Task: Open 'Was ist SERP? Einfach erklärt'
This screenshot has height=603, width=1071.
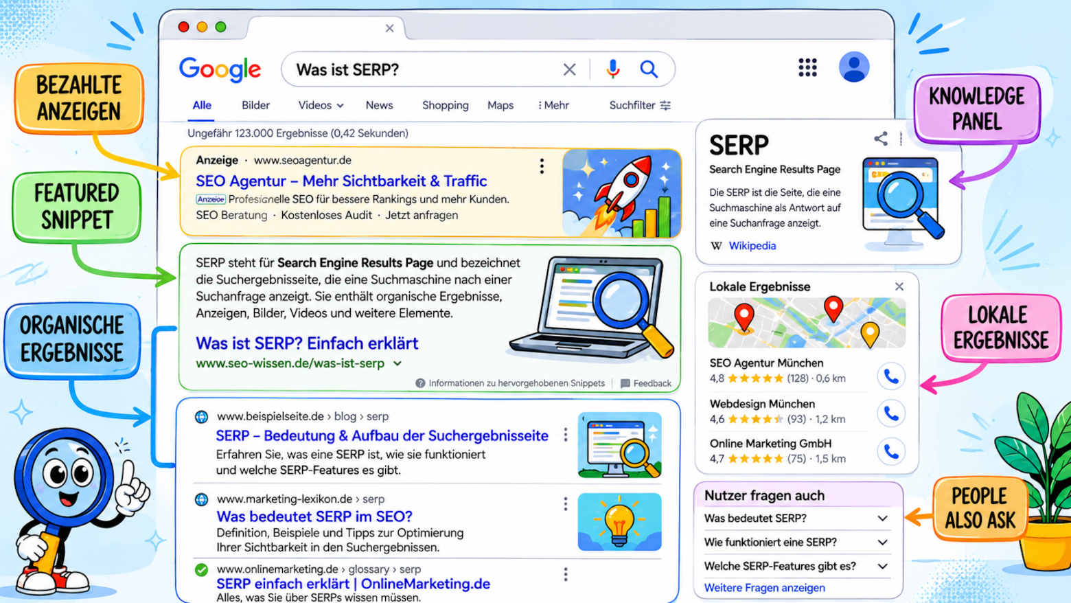Action: 307,343
